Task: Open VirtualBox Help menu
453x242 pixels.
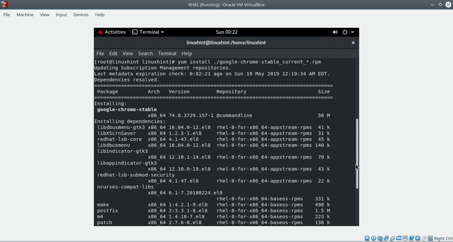Action: point(100,15)
